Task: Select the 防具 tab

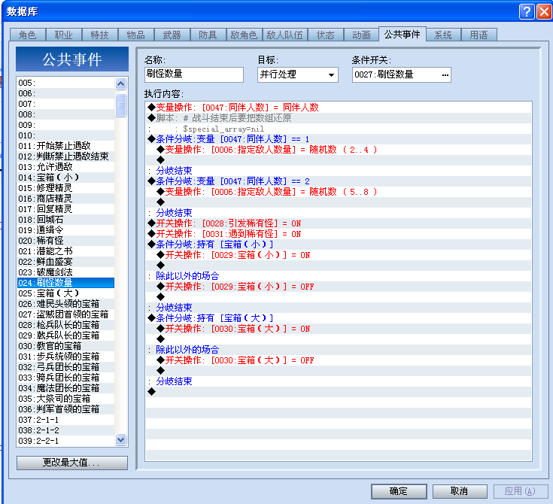Action: [208, 35]
